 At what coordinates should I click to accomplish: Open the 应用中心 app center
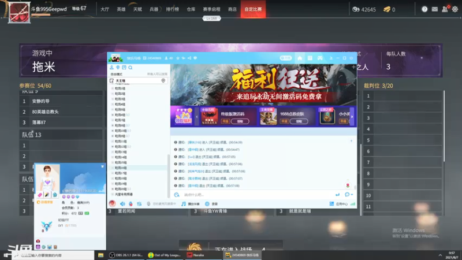pyautogui.click(x=338, y=204)
